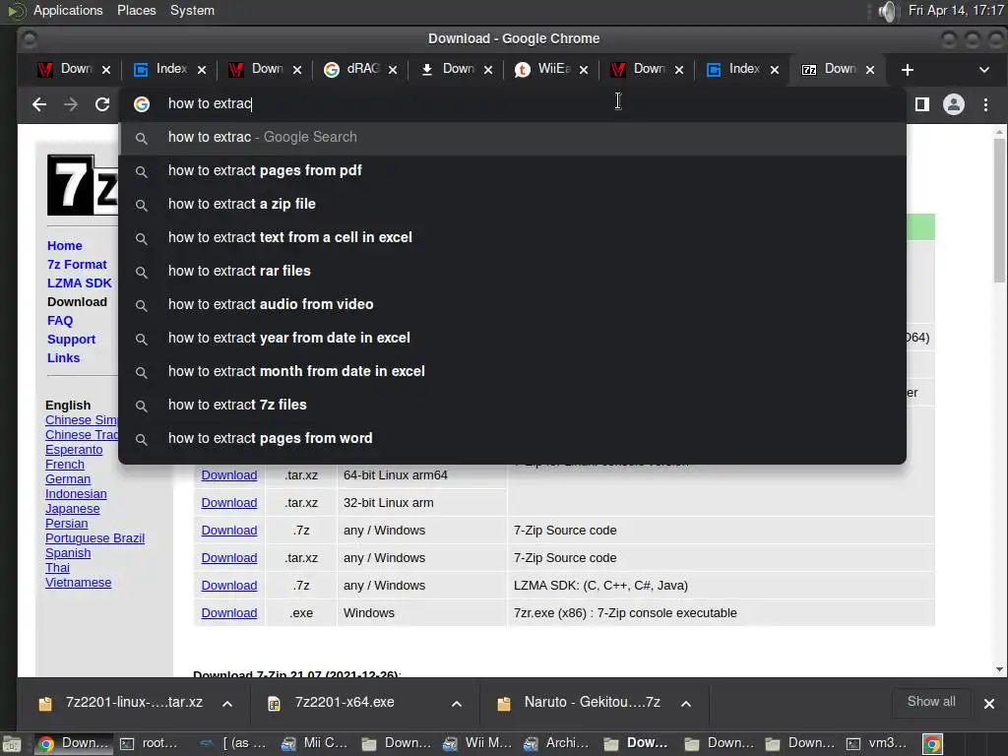Open the System menu
This screenshot has width=1008, height=756.
(x=192, y=10)
